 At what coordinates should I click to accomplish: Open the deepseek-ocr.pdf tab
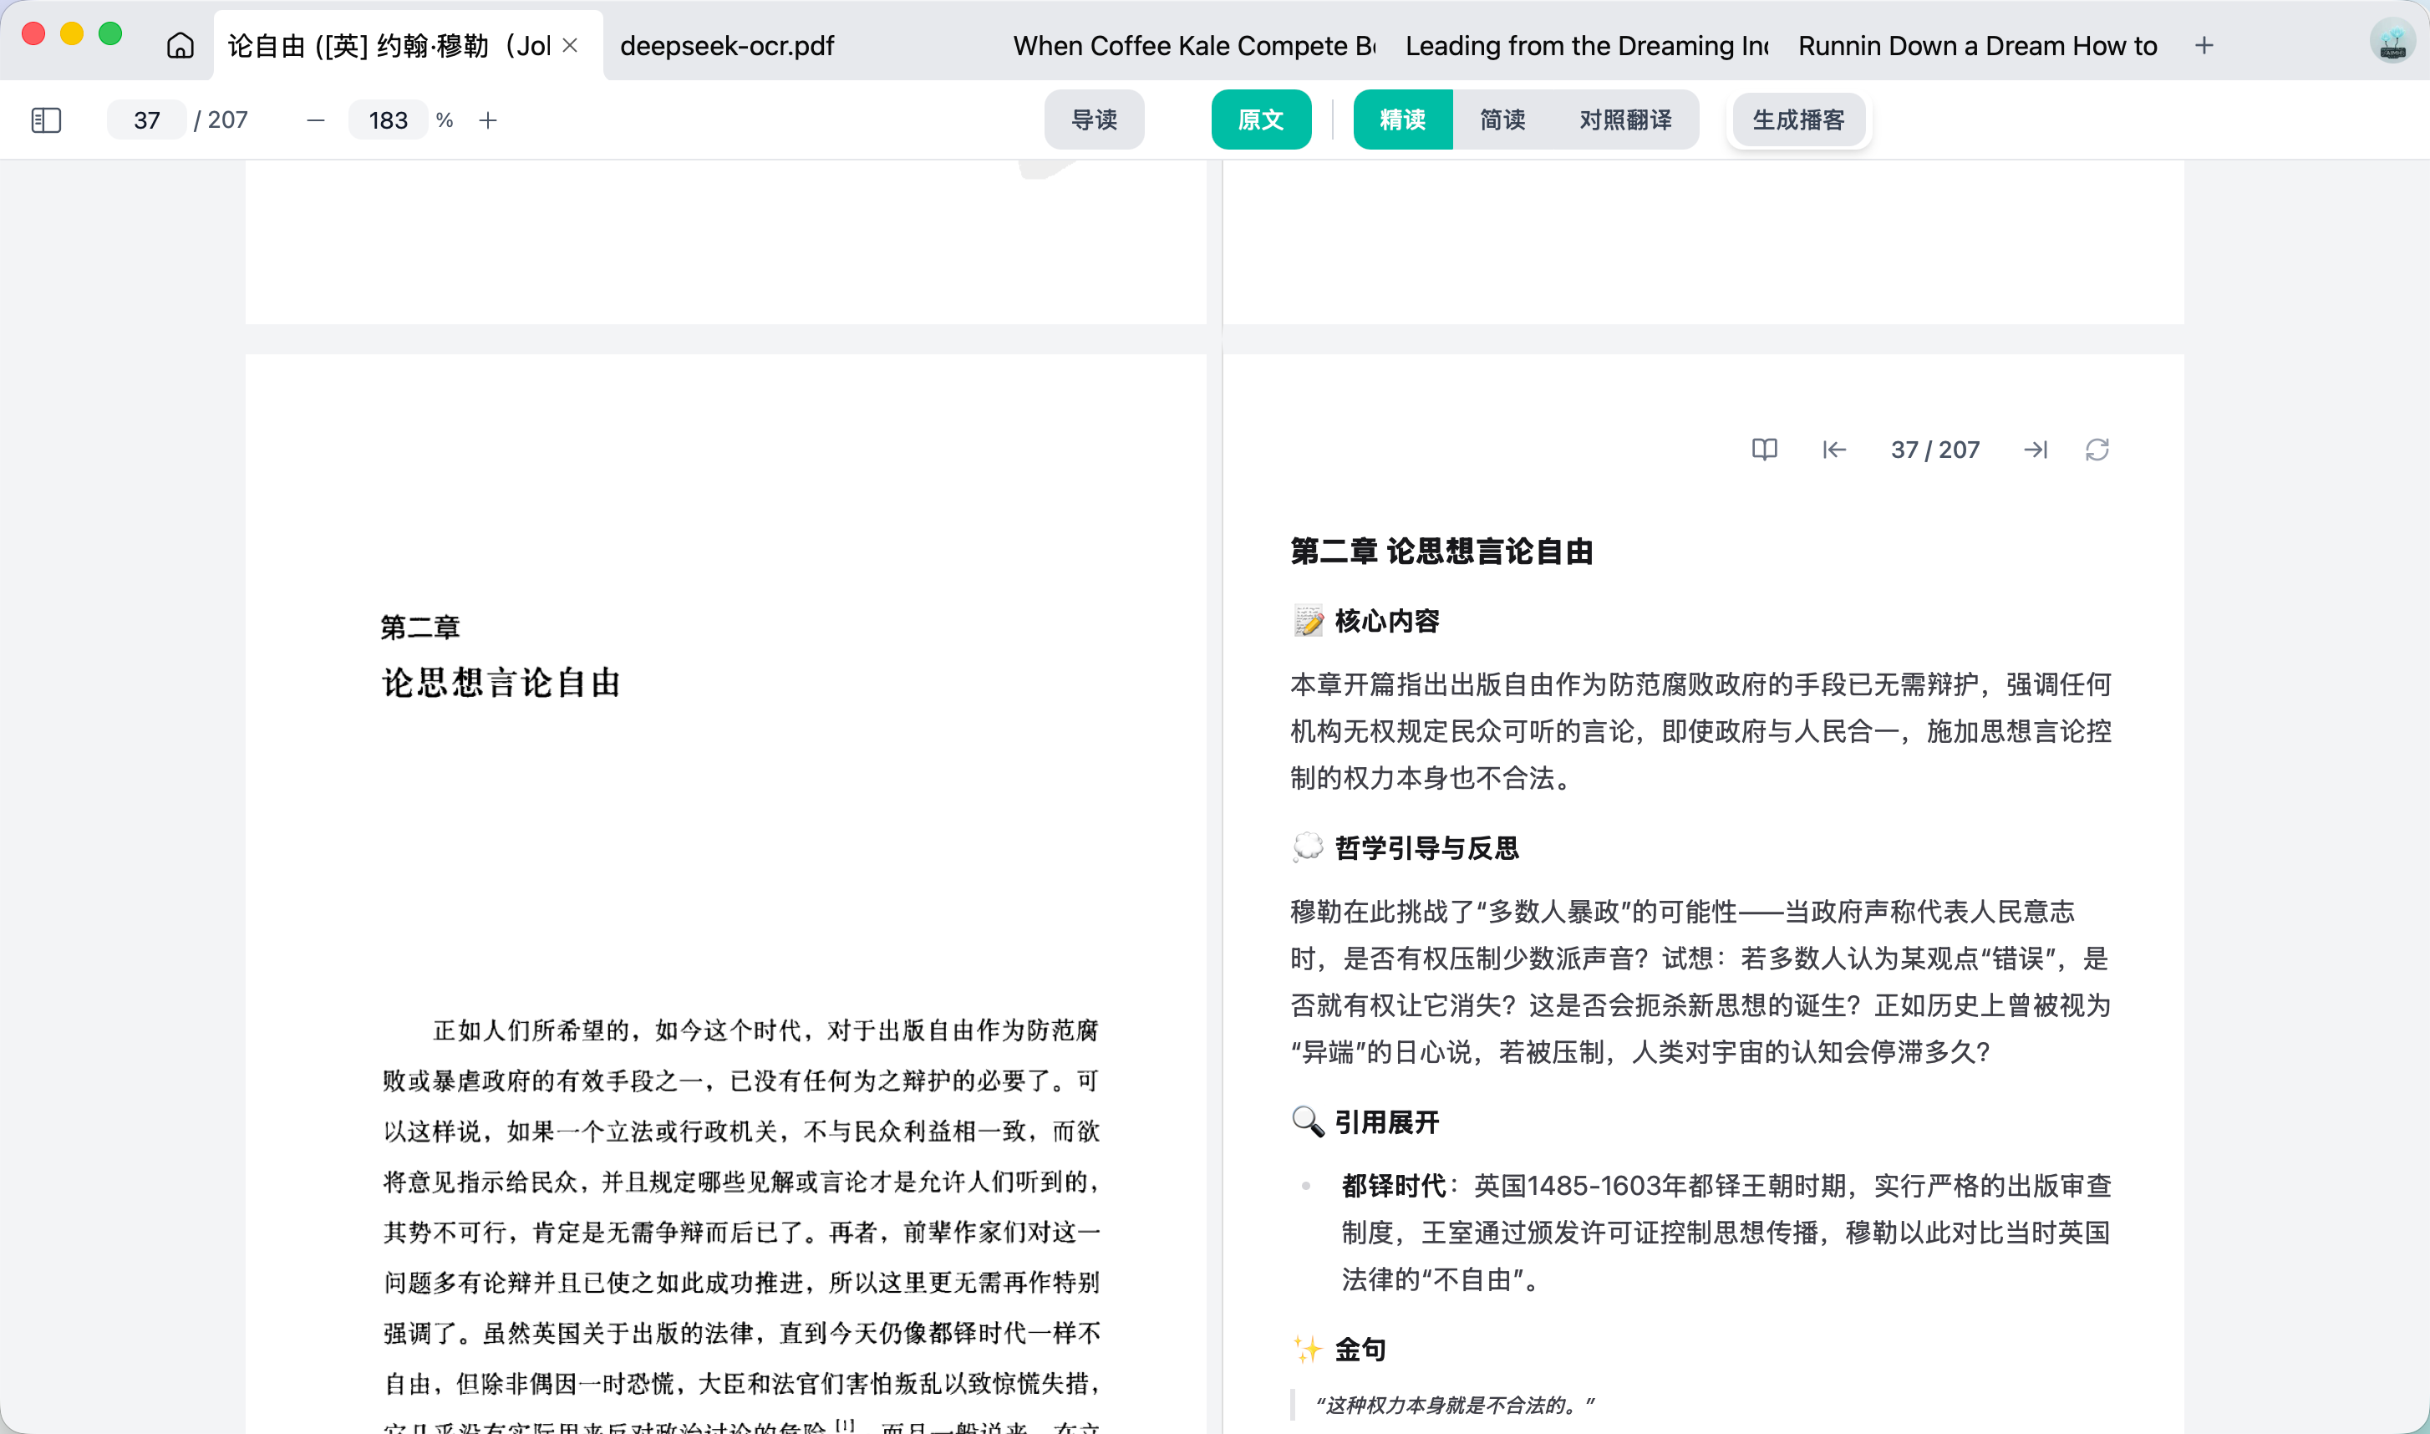pyautogui.click(x=727, y=45)
